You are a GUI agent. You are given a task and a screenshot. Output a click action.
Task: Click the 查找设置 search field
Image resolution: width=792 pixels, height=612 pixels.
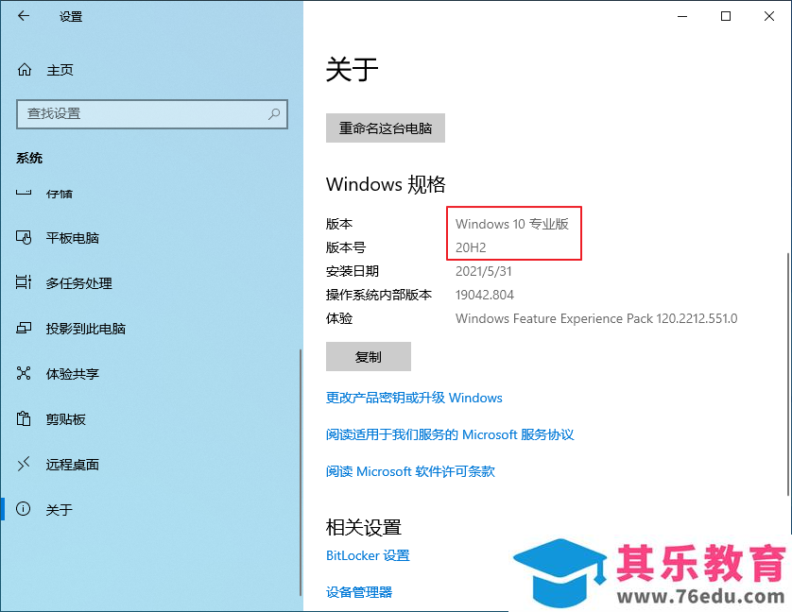tap(152, 114)
